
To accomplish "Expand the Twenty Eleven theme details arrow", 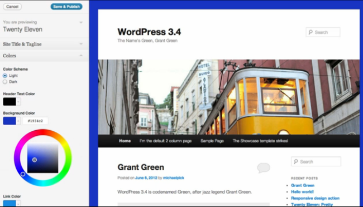I will tap(81, 22).
